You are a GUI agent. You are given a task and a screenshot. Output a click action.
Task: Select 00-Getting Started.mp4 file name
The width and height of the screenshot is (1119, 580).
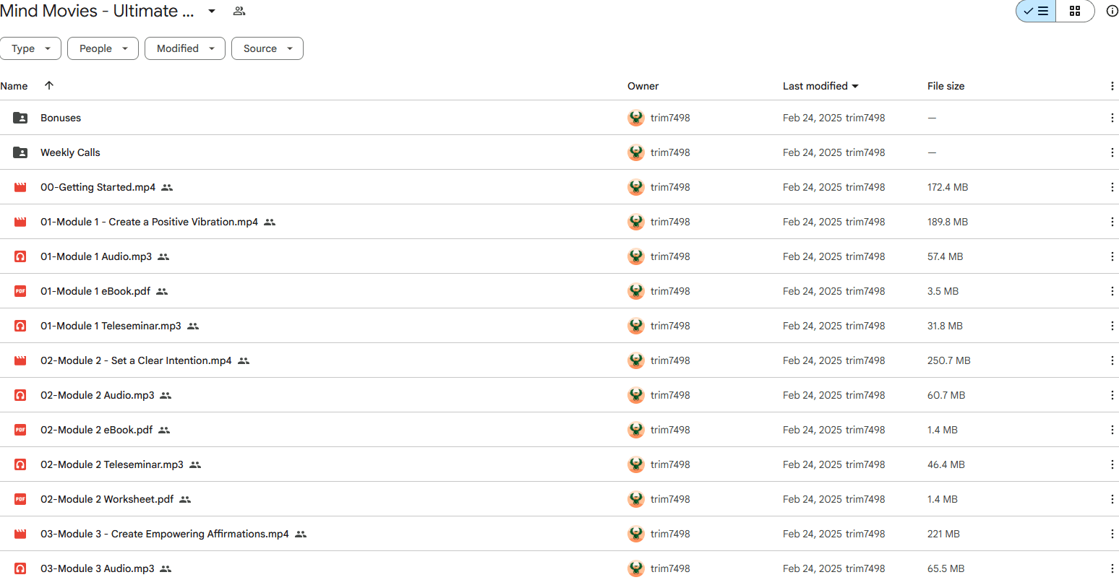[x=98, y=187]
